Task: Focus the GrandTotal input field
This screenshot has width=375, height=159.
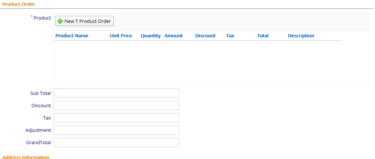Action: (116, 142)
